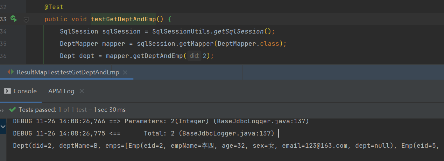The width and height of the screenshot is (444, 161).
Task: Click the SqlSessionUtils class reference
Action: 181,31
